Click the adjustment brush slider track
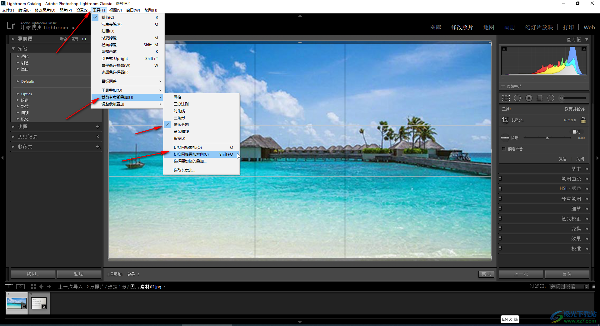The height and width of the screenshot is (326, 600). (574, 98)
